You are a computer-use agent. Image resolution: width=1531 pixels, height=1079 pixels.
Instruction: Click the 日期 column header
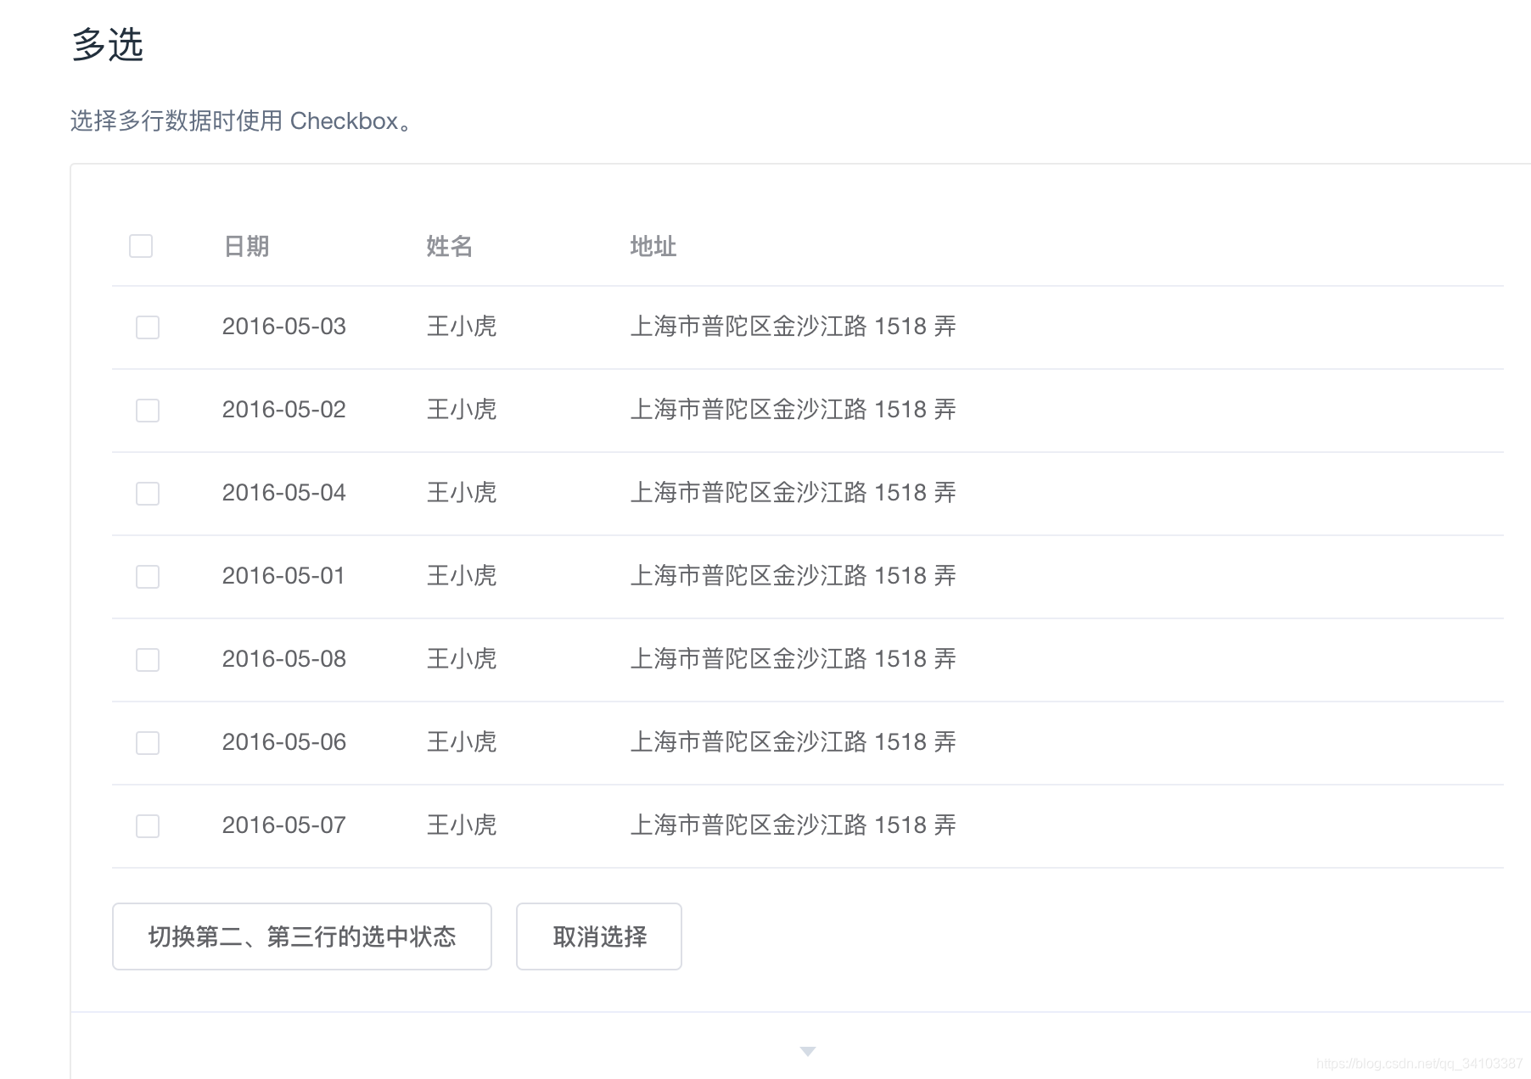246,246
